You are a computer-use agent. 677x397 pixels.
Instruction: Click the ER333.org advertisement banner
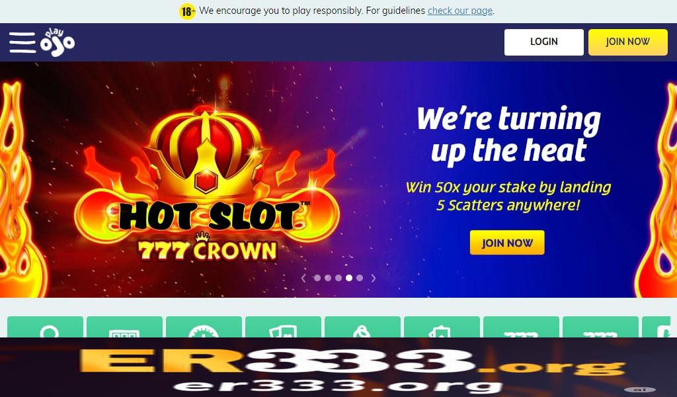(338, 367)
